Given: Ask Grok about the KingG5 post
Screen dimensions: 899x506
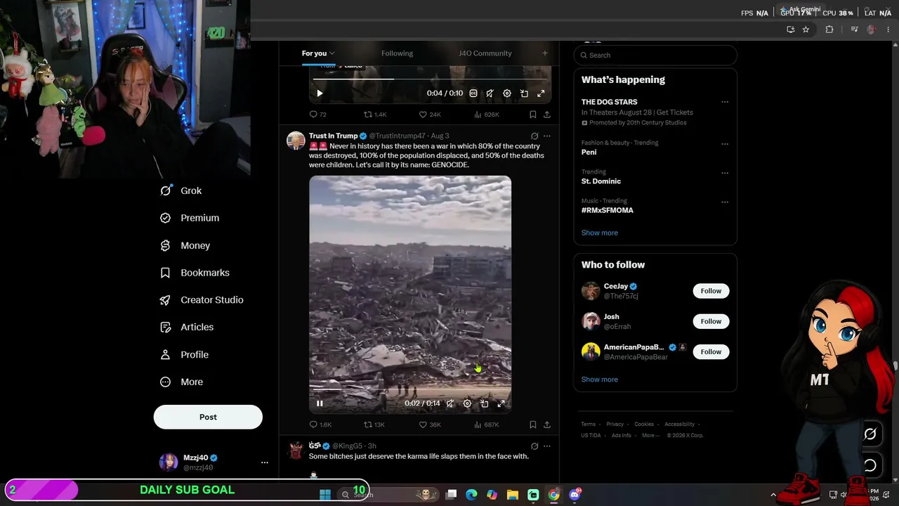Looking at the screenshot, I should click(x=534, y=446).
